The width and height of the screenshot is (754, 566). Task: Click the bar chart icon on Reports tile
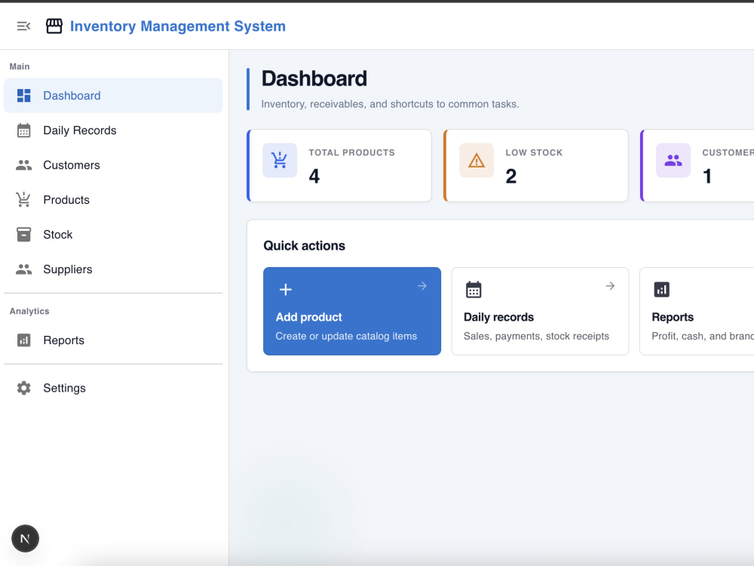[662, 289]
